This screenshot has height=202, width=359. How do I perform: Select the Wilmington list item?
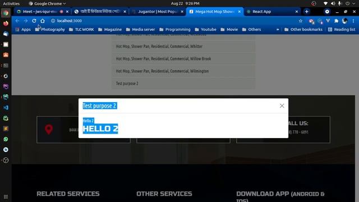click(x=183, y=71)
